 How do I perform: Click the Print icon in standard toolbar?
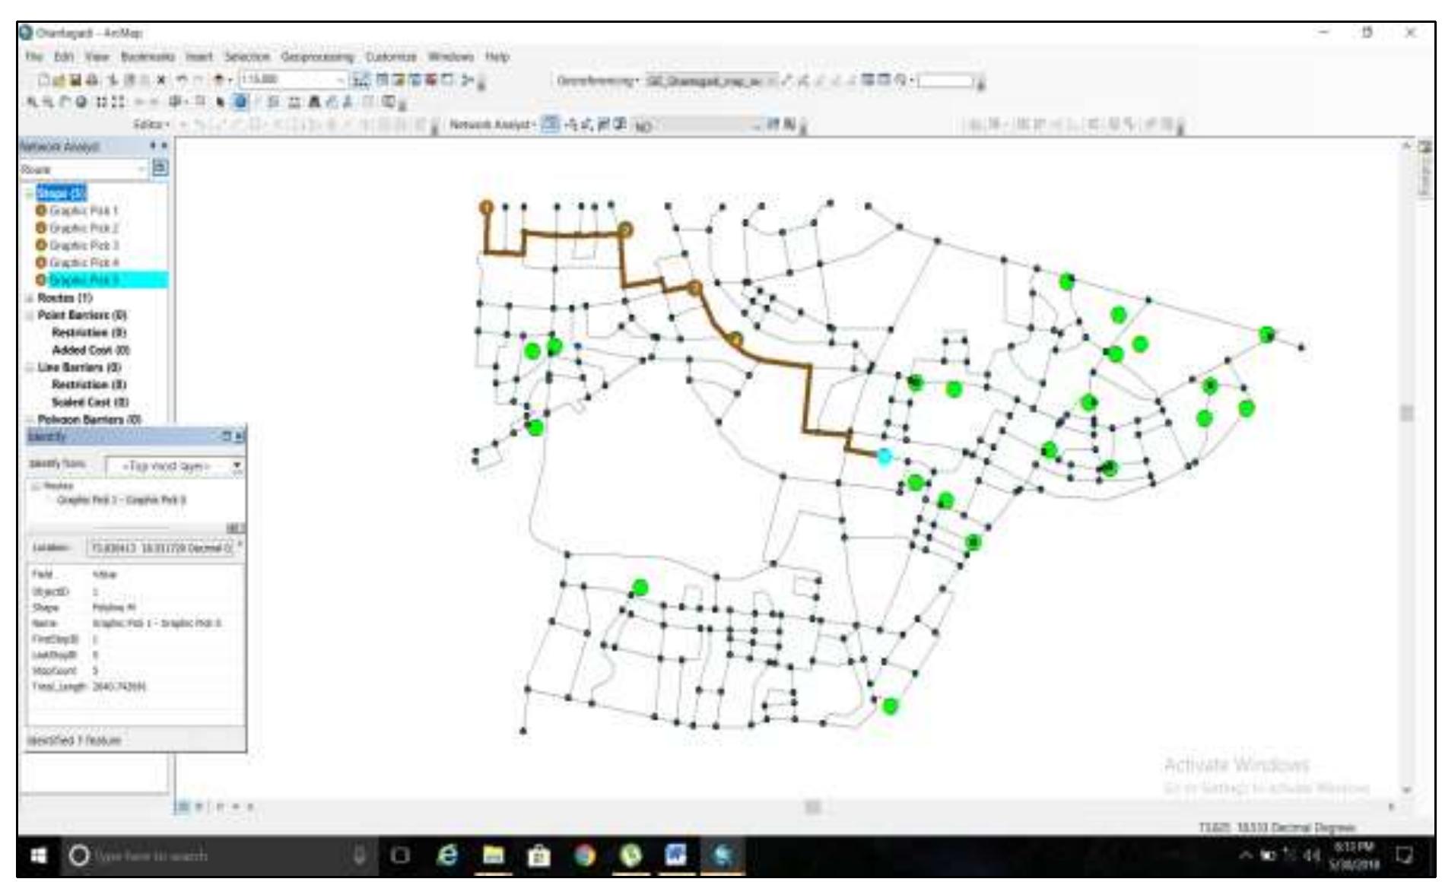(x=91, y=81)
